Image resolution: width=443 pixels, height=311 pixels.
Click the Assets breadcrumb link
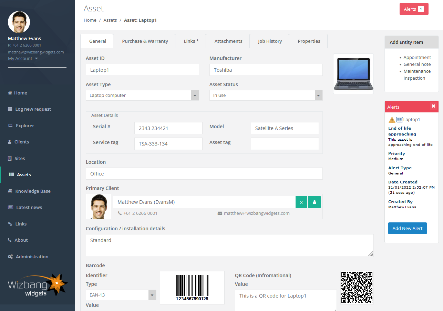coord(110,20)
